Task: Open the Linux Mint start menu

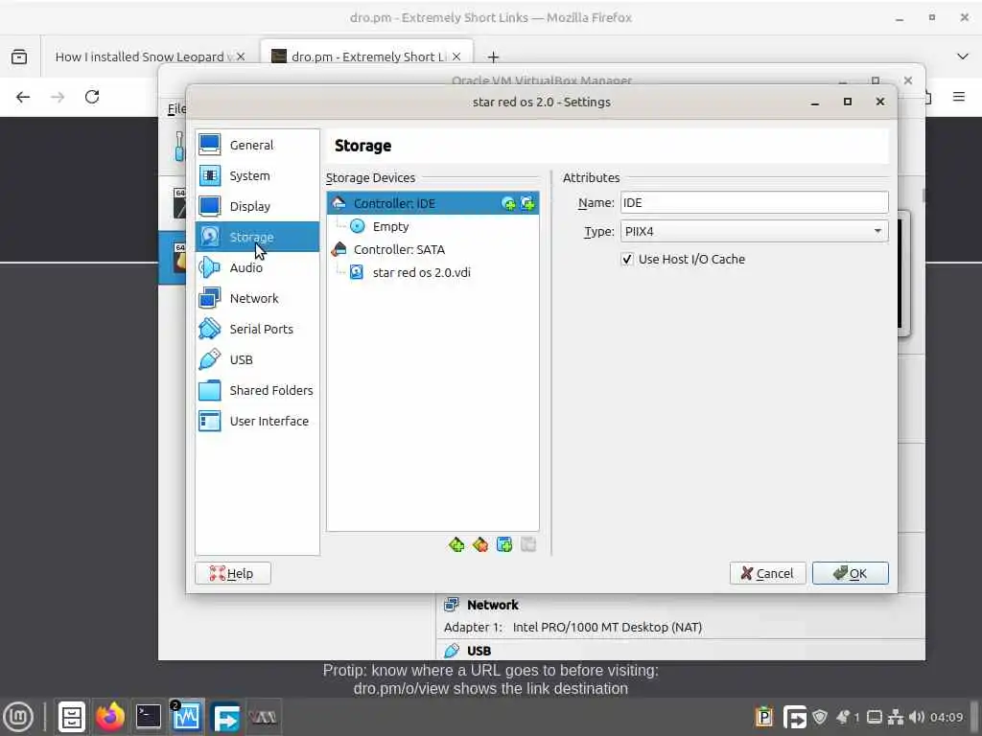Action: tap(18, 717)
